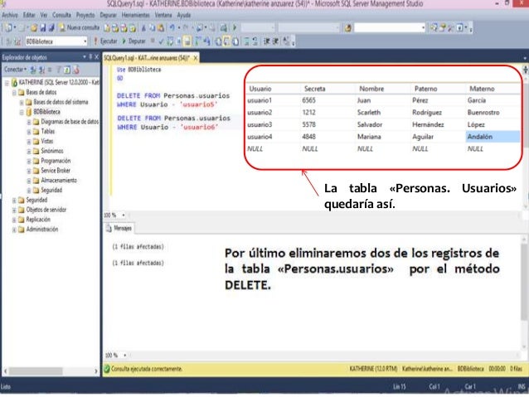Click the Paste icon in the standard toolbar

click(x=161, y=27)
